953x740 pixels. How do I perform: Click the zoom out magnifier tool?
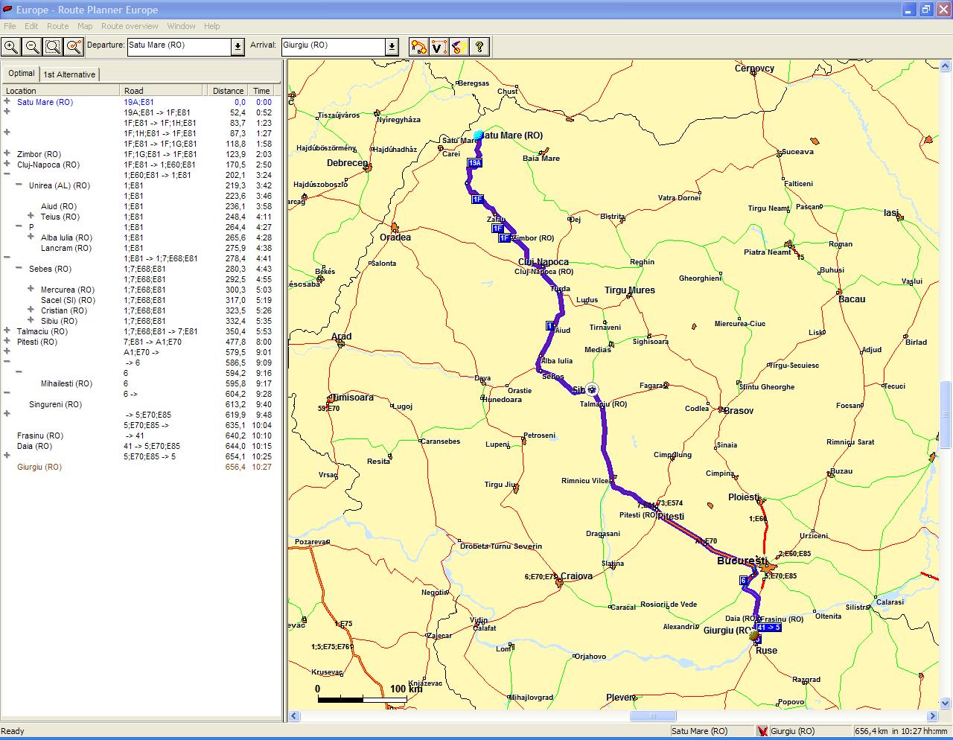(x=32, y=47)
